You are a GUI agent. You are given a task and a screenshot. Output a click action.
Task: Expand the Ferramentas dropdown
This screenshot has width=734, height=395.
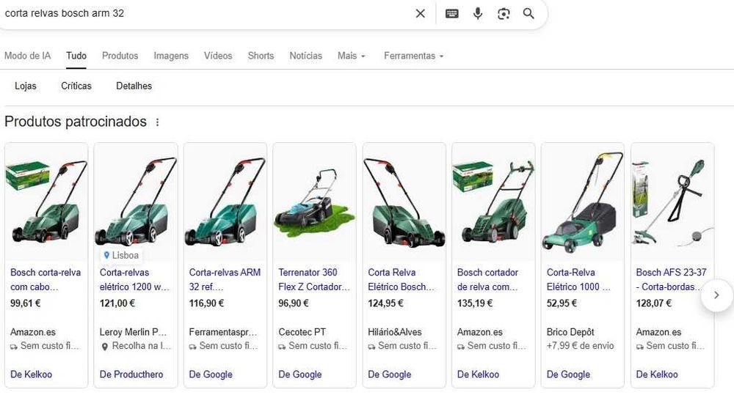(414, 56)
